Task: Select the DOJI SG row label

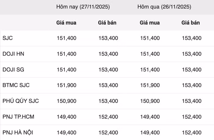Action: click(x=13, y=69)
